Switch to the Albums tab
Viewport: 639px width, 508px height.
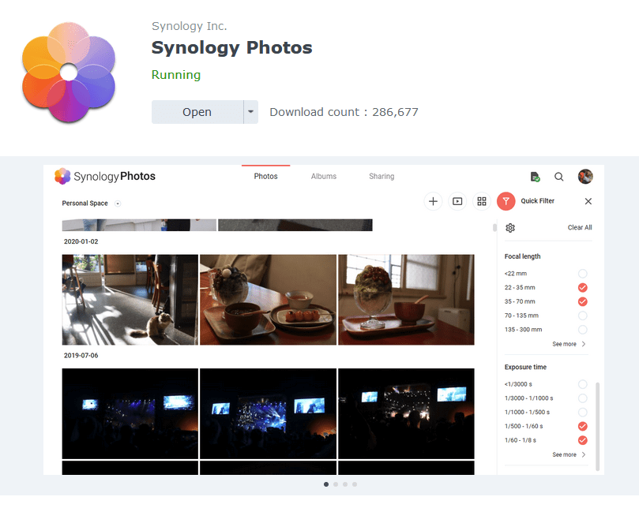[324, 176]
